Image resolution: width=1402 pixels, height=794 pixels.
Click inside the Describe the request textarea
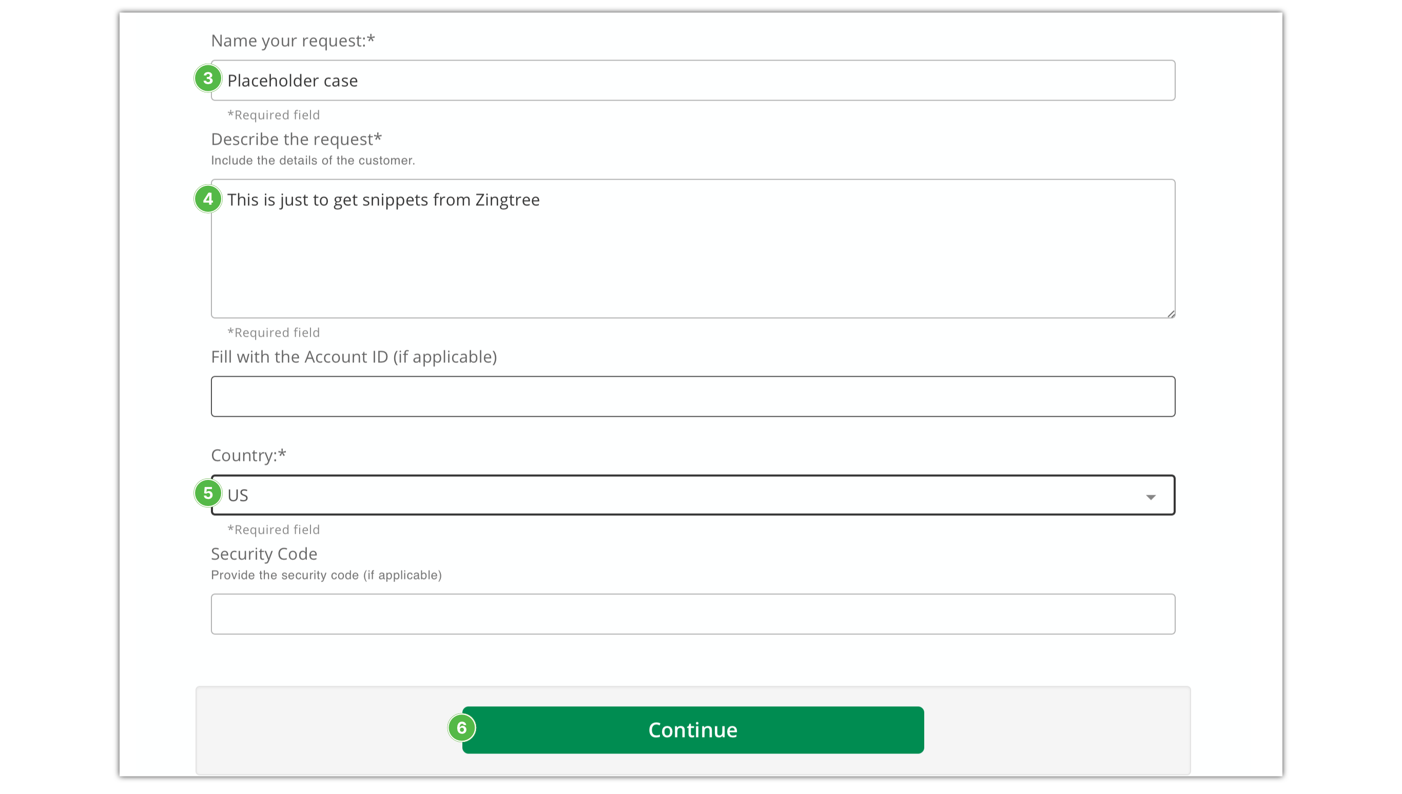point(692,256)
